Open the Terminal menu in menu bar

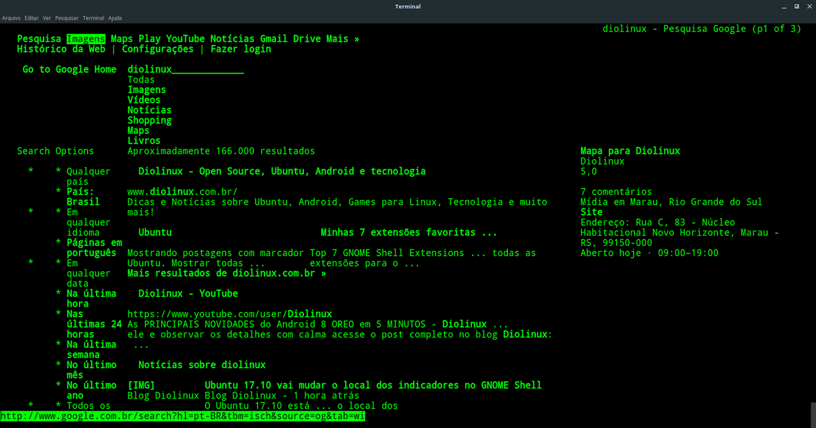pyautogui.click(x=93, y=18)
